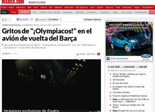The height and width of the screenshot is (112, 155).
Task: Click the Google +1 button
Action: point(4,19)
